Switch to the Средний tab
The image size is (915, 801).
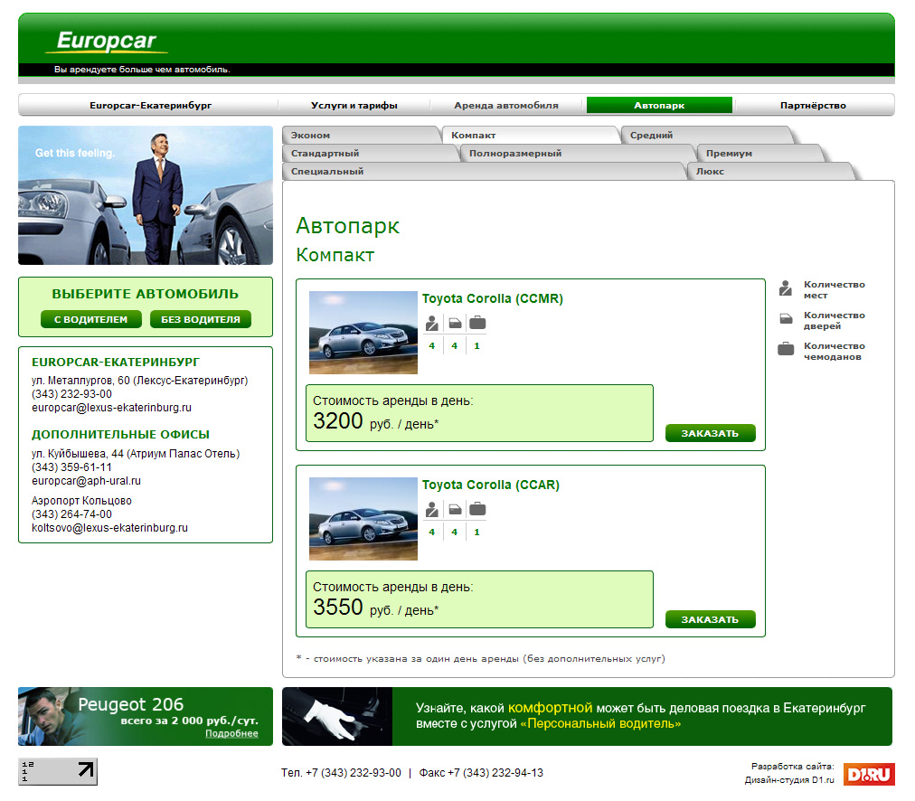(707, 136)
